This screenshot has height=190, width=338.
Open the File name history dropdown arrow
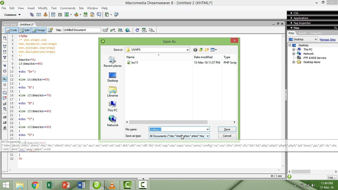coord(208,129)
